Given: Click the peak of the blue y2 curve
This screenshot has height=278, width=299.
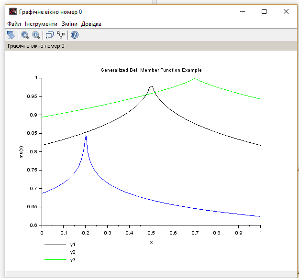Looking at the screenshot, I should 86,135.
